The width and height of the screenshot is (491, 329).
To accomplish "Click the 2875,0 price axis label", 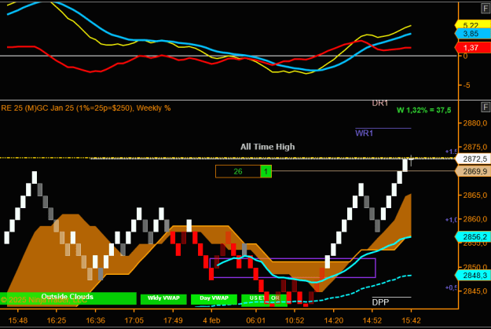I will click(x=475, y=147).
